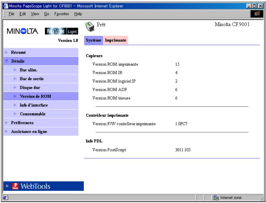
Task: Click the Fiery logo icon in WebTools
Action: point(15,186)
